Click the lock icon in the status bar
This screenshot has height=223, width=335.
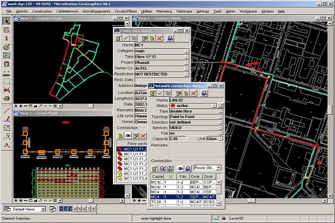223,218
